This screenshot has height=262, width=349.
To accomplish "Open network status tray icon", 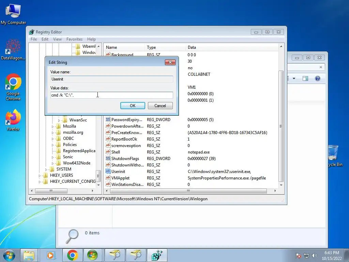I will pos(306,256).
